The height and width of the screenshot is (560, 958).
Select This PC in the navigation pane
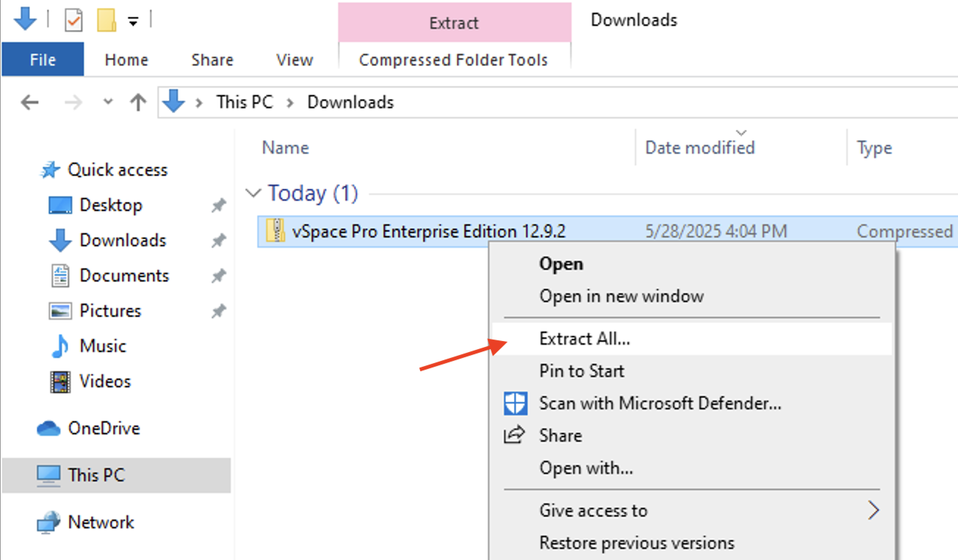point(117,475)
